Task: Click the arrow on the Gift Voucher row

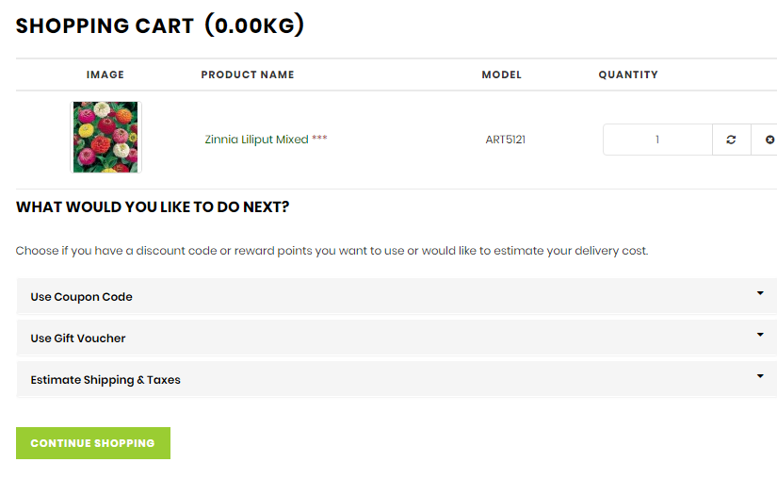Action: click(x=760, y=335)
